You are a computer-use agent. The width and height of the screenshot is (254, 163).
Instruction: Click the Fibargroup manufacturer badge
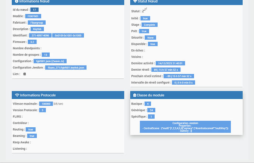click(x=36, y=23)
